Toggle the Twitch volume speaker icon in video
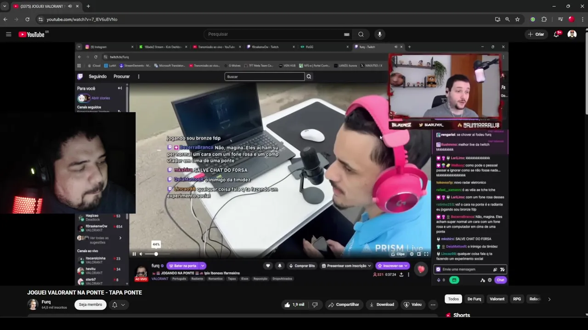588x330 pixels. tap(141, 254)
